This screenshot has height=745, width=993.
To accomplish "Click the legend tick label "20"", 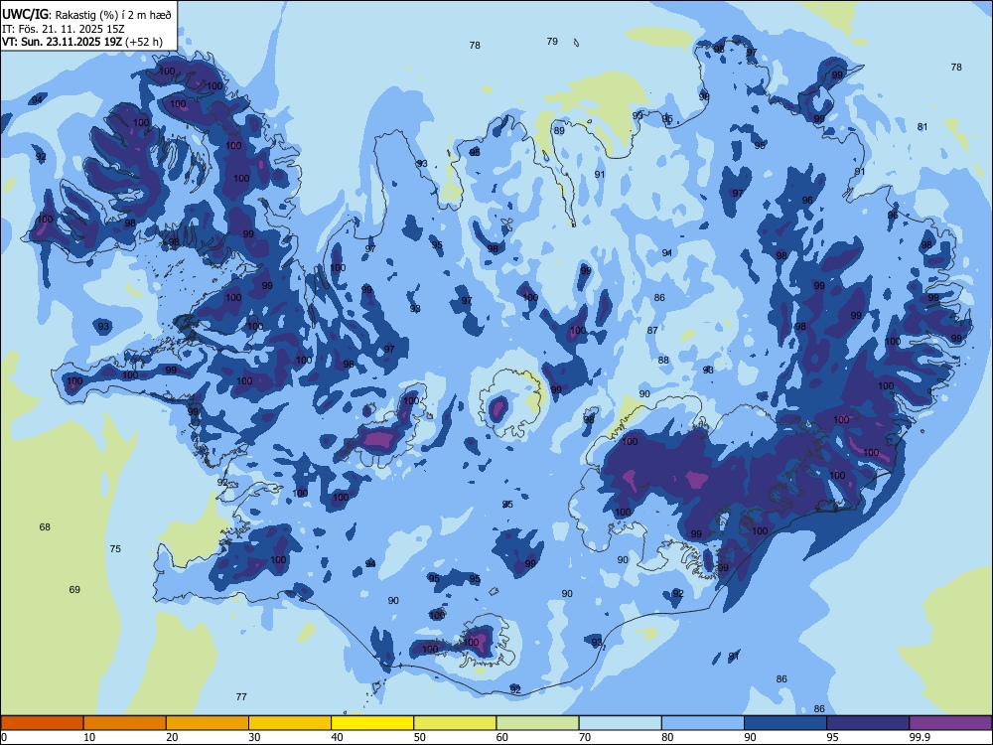I will (172, 737).
